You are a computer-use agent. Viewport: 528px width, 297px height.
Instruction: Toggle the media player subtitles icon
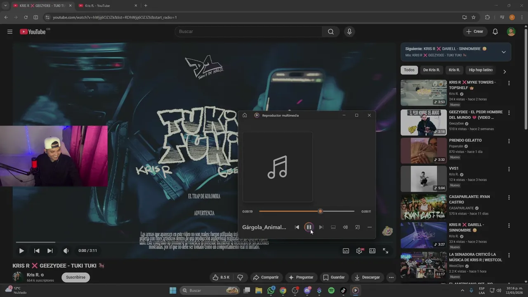coord(333,227)
